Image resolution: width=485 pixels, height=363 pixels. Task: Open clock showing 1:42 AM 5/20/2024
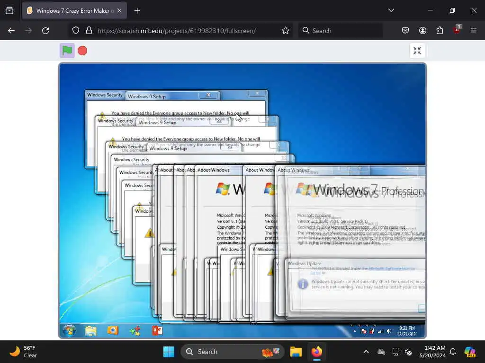pos(432,352)
